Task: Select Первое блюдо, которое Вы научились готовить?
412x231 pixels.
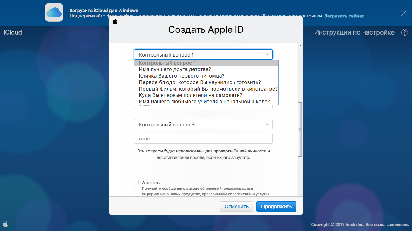Action: click(x=206, y=82)
